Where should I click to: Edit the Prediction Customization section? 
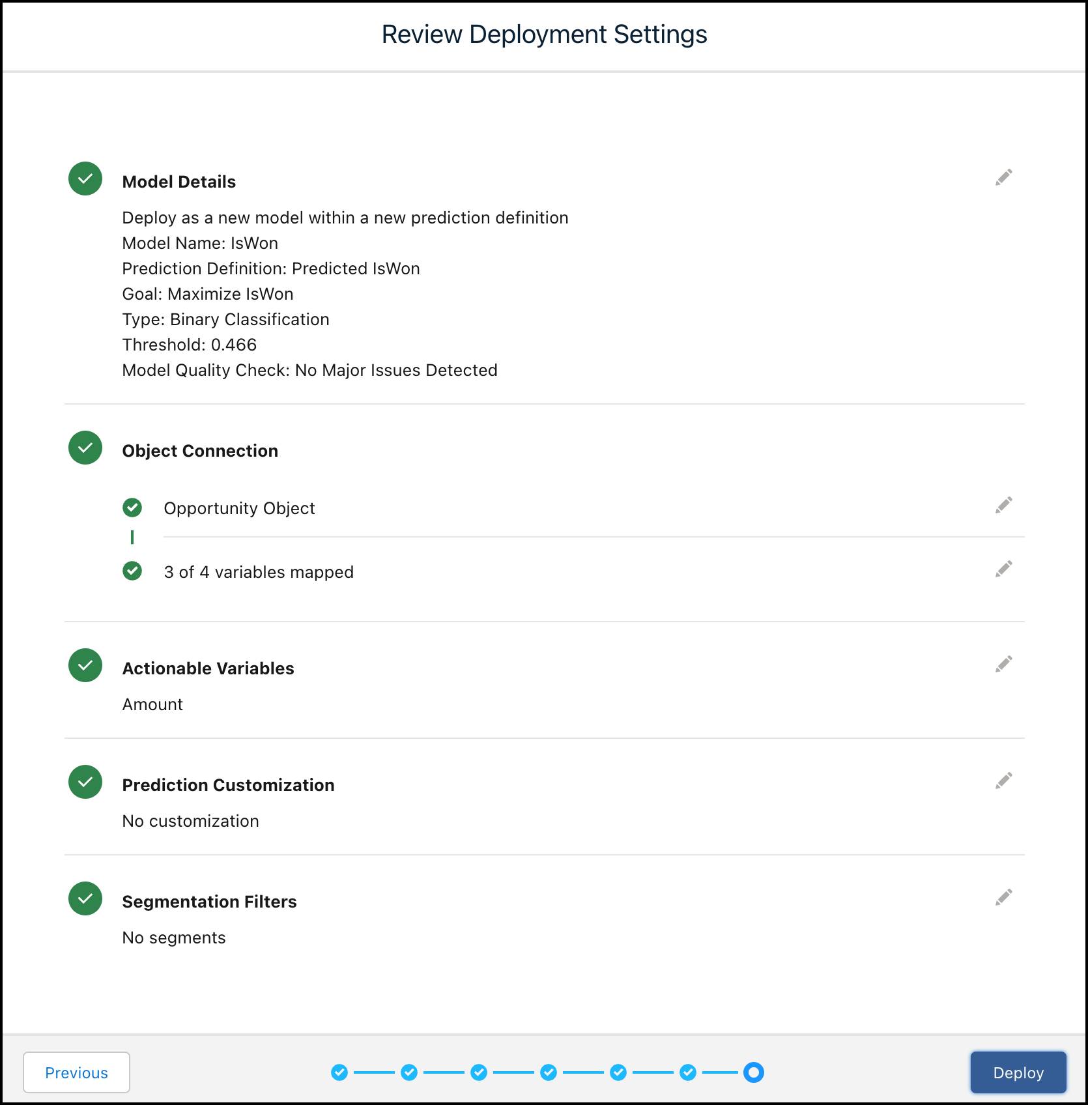[x=1003, y=780]
